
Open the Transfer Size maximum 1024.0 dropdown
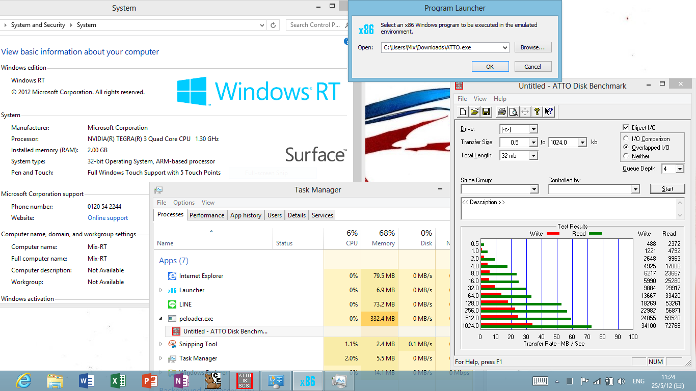[582, 143]
